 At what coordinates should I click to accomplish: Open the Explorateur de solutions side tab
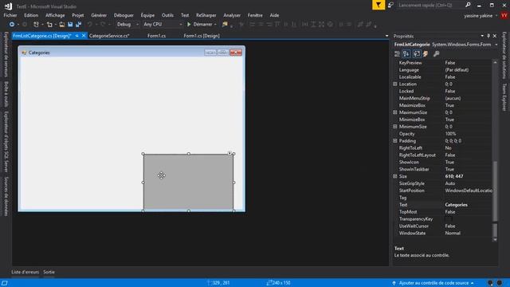(x=504, y=55)
